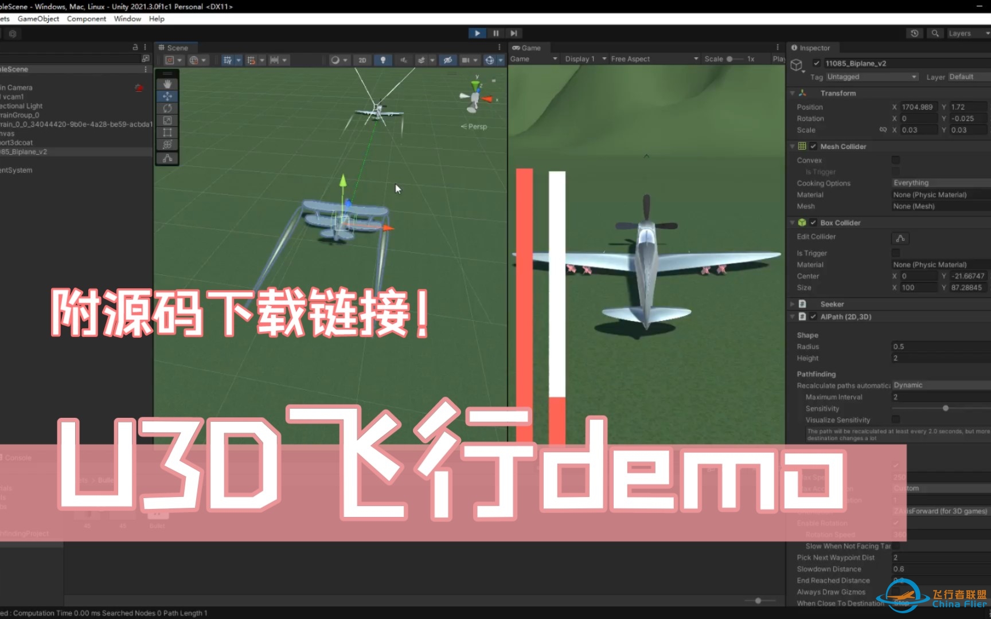Open the GameObject menu

[38, 19]
